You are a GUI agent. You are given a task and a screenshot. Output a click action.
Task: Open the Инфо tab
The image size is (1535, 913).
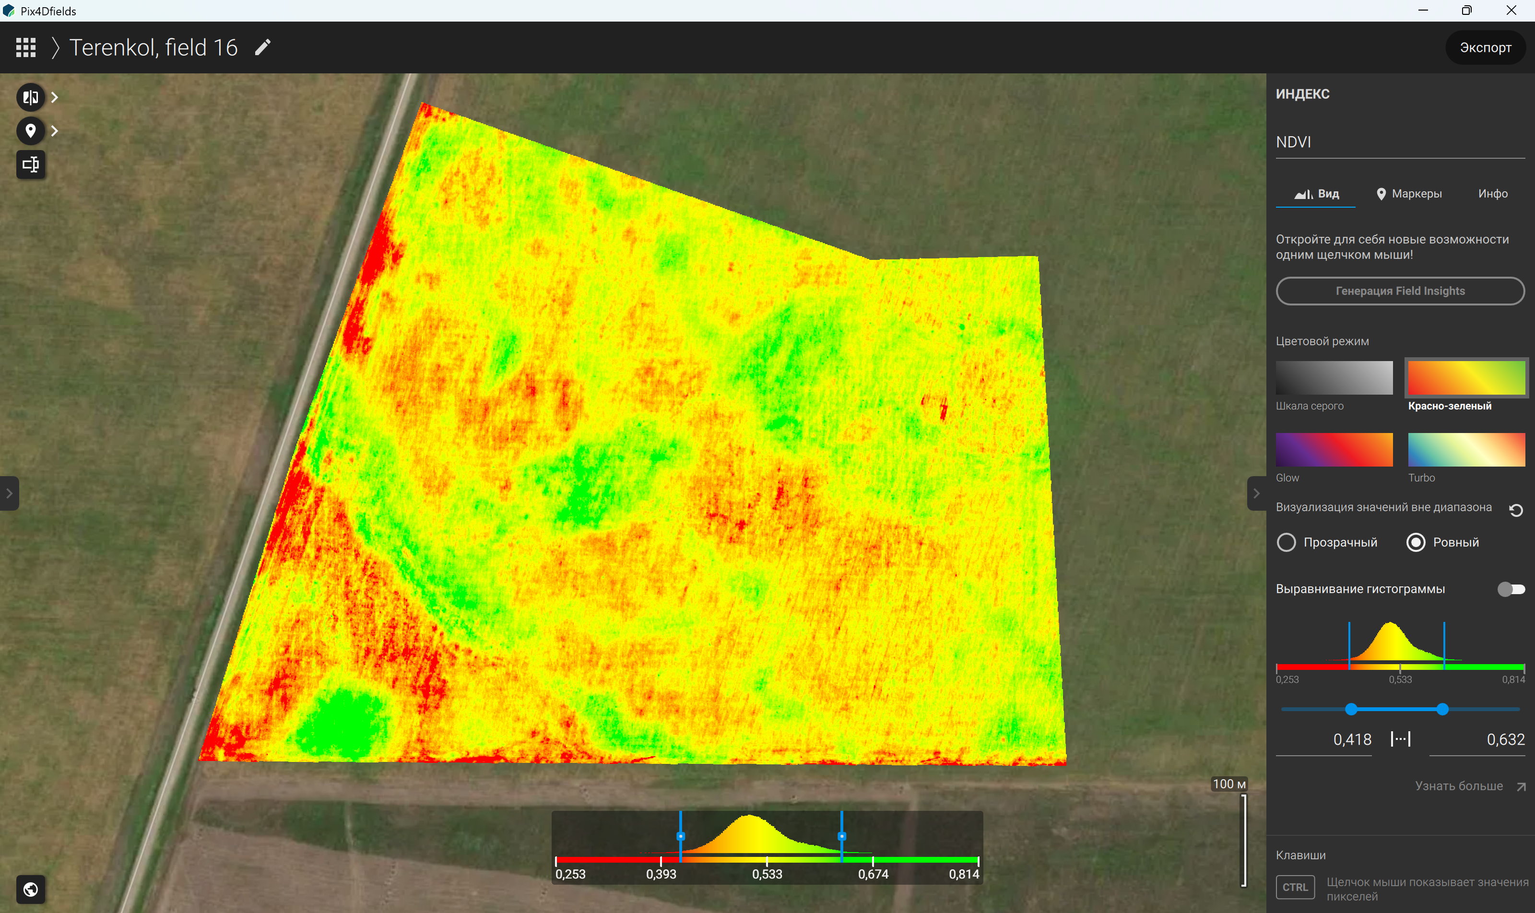point(1492,194)
